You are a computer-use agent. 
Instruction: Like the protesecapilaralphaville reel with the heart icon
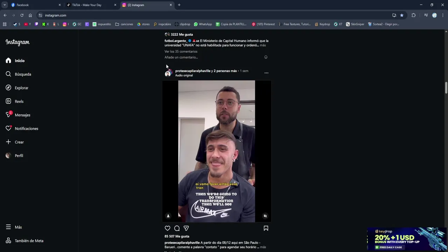(x=168, y=228)
